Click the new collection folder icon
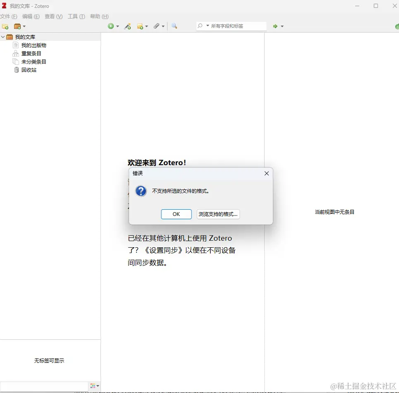The height and width of the screenshot is (393, 399). 5,26
